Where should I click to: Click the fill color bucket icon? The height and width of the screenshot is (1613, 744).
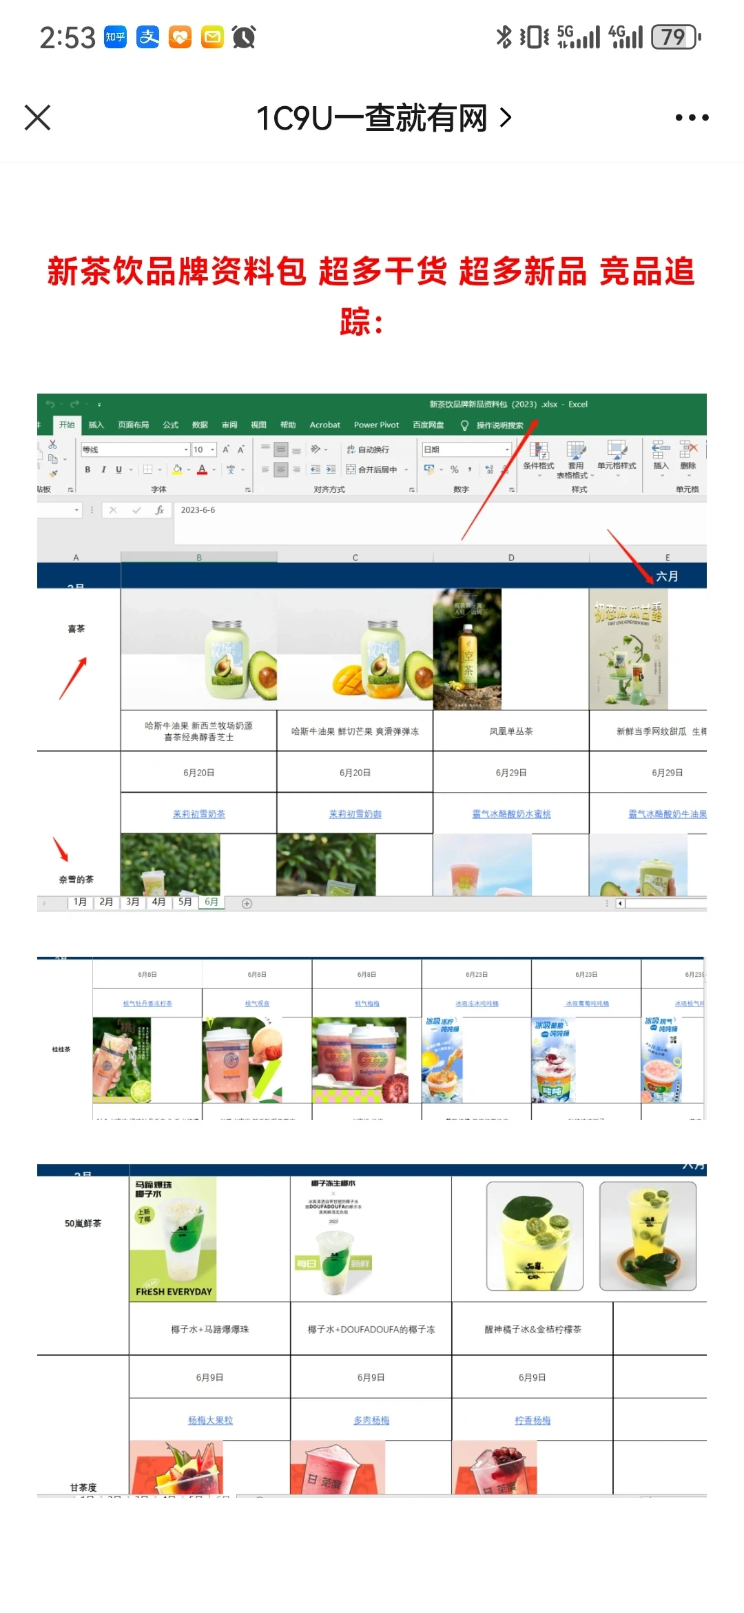(x=177, y=469)
